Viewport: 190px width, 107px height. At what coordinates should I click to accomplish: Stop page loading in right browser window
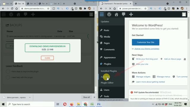click(x=110, y=9)
